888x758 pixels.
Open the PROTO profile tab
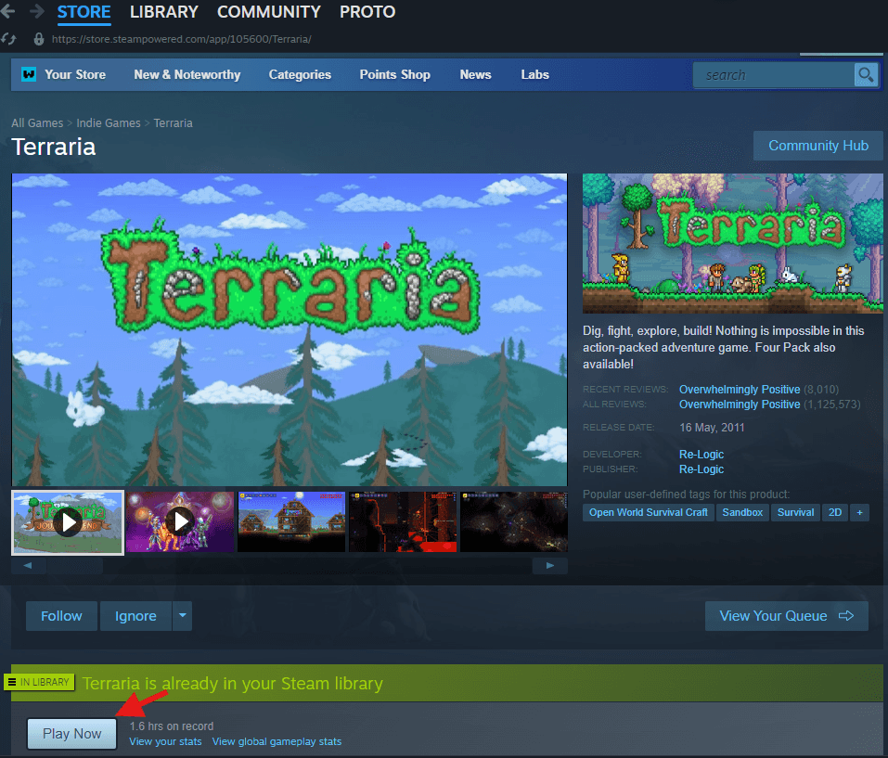click(367, 12)
